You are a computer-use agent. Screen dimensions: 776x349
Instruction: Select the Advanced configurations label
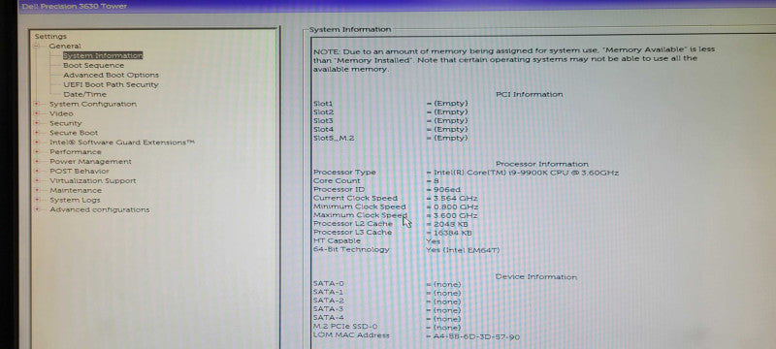(99, 209)
